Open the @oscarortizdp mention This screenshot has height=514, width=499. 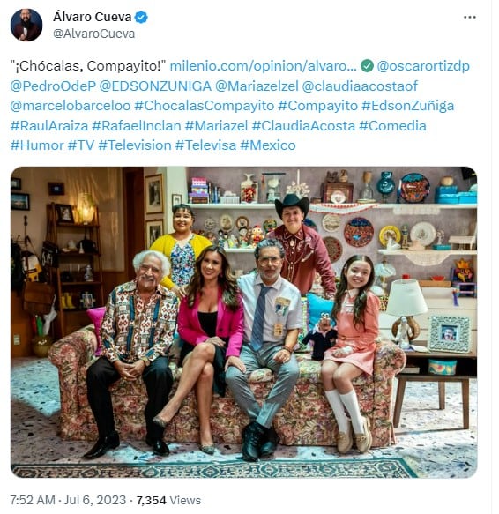(x=423, y=66)
